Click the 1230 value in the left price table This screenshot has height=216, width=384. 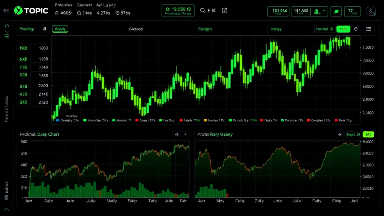[x=43, y=48]
